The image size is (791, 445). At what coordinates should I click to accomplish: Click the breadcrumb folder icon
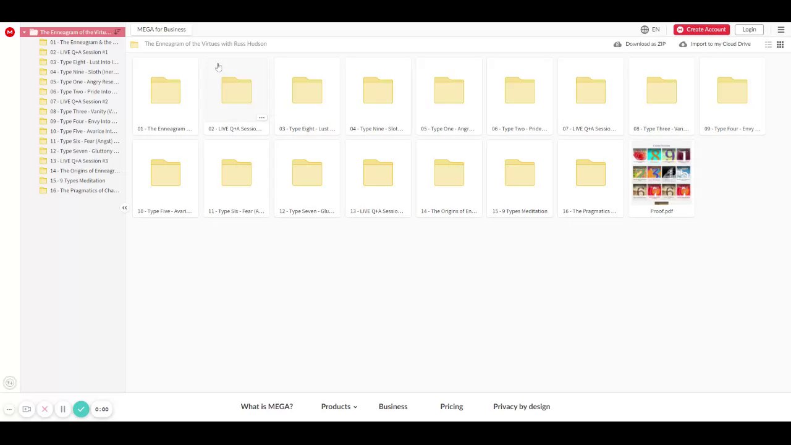(134, 44)
